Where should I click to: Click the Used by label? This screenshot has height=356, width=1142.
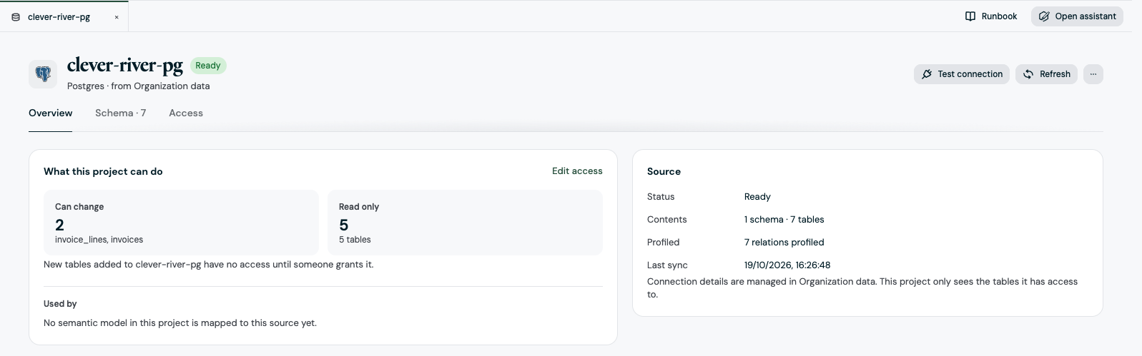tap(60, 304)
